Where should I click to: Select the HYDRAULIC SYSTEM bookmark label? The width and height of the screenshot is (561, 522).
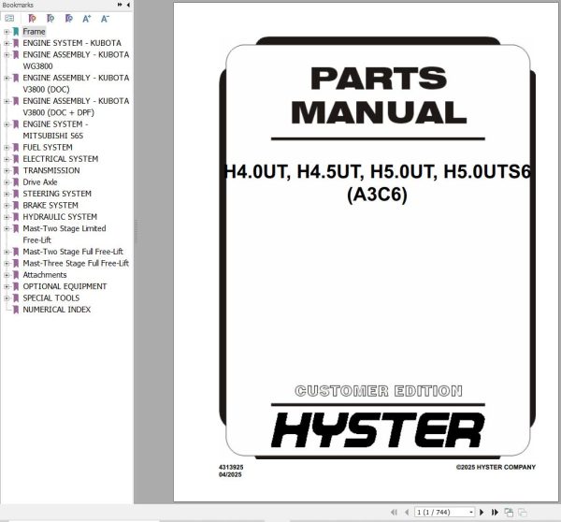point(60,217)
